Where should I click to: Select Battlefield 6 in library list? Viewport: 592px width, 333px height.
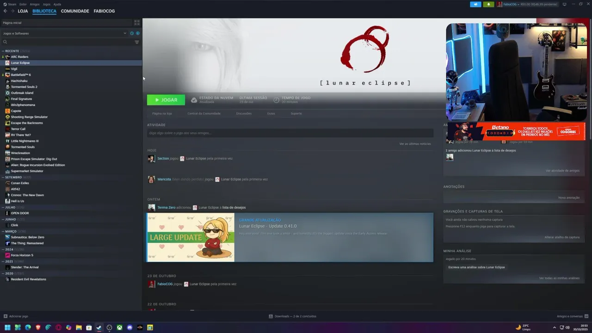(x=21, y=75)
